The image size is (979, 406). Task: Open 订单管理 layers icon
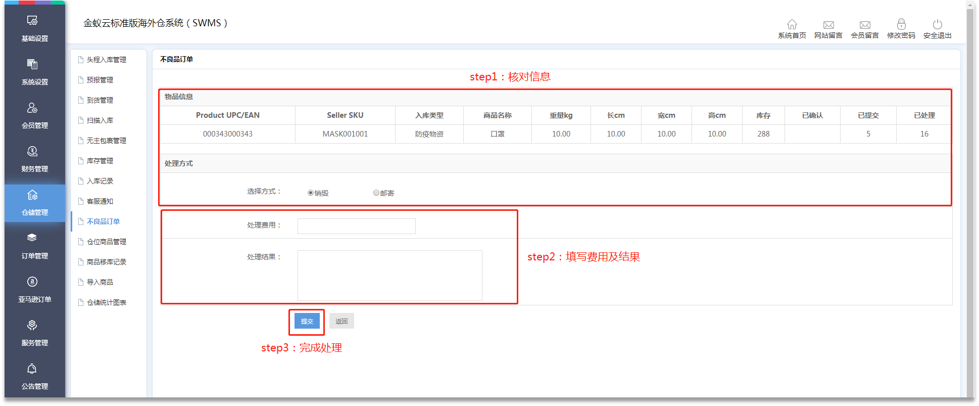(32, 238)
